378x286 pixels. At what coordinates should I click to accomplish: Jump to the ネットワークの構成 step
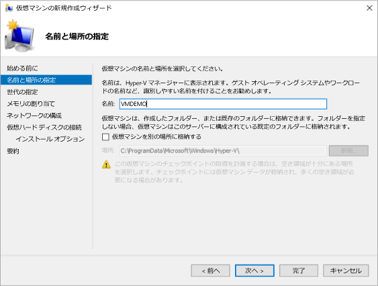point(34,115)
